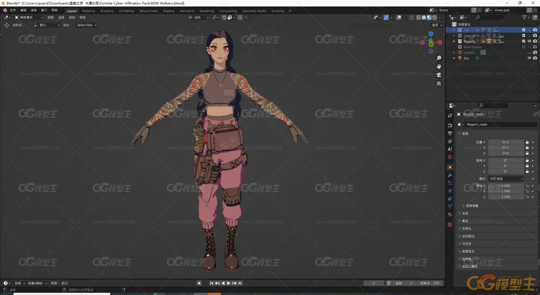Screen dimensions: 540x295
Task: Open the 视图 view menu in viewport header
Action: (50, 17)
